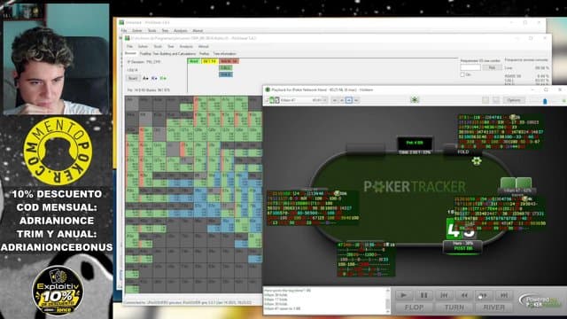Click the PioViewer icon in front window title
Screen dimensions: 567x319
(128, 38)
